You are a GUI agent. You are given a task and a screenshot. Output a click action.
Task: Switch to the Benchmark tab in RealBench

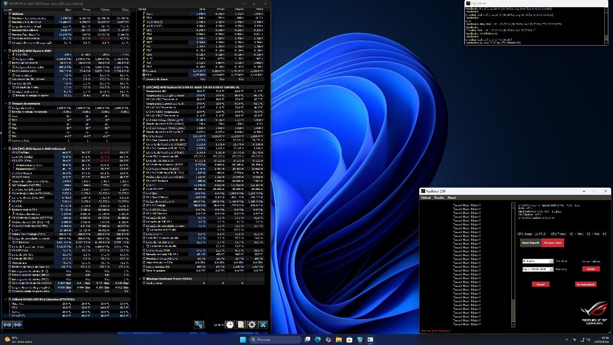tap(531, 243)
